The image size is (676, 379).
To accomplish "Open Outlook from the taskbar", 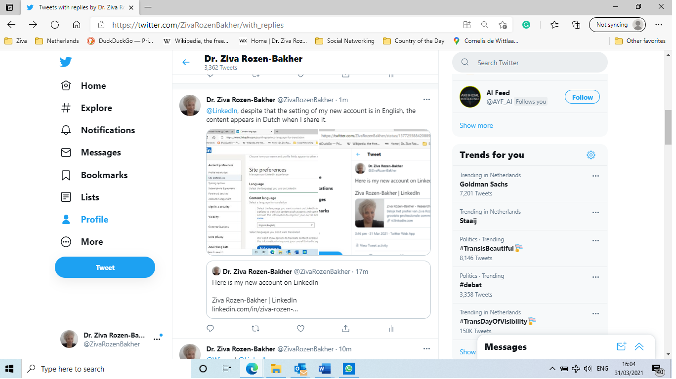I will point(300,369).
